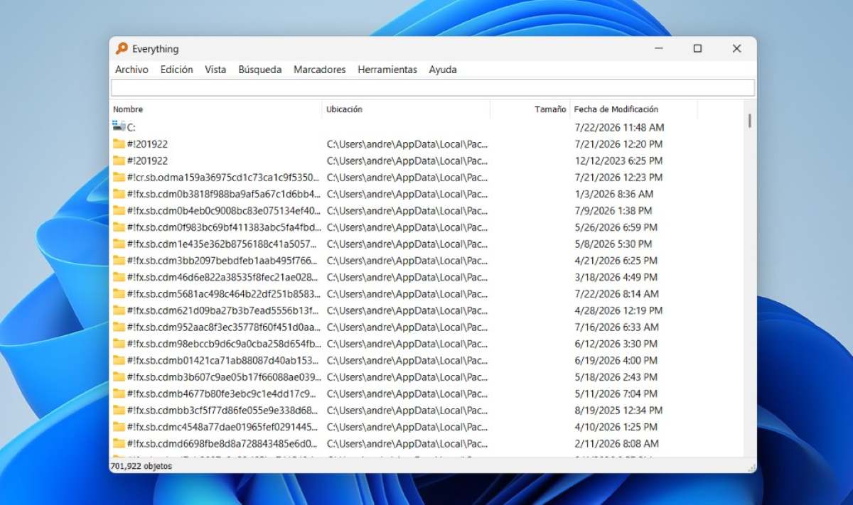Select the C: drive icon
Viewport: 853px width, 505px height.
(119, 126)
